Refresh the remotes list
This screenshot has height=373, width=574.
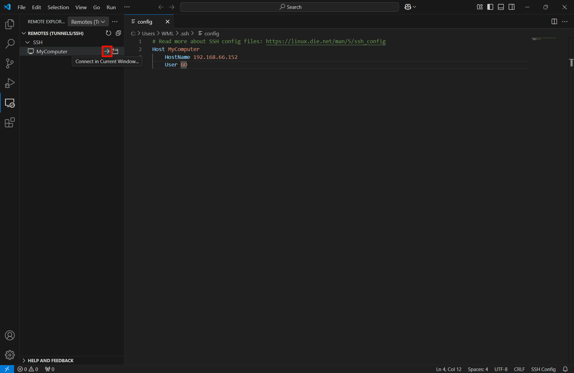pyautogui.click(x=108, y=33)
